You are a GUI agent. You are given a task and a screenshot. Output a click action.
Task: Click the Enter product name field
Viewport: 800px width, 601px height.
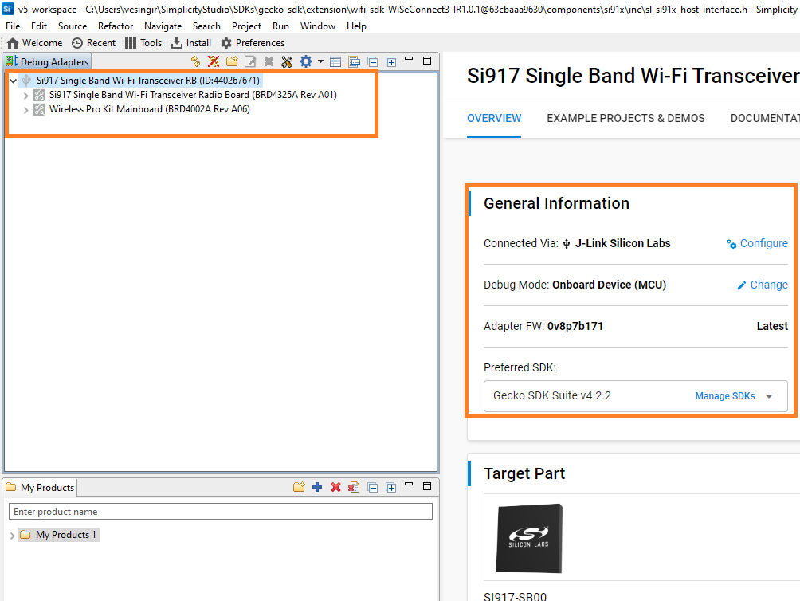pyautogui.click(x=220, y=512)
